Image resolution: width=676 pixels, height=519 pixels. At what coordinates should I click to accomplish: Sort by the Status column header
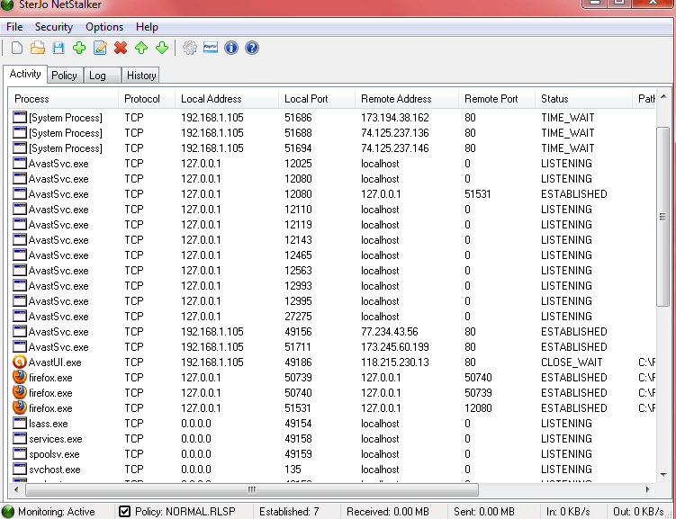coord(584,99)
